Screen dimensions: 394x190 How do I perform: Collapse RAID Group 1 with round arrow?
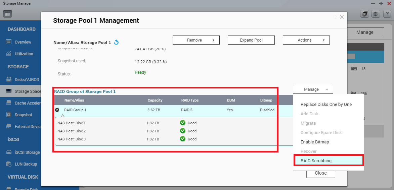tap(57, 110)
